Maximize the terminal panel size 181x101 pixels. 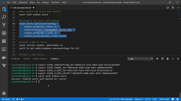tap(173, 59)
